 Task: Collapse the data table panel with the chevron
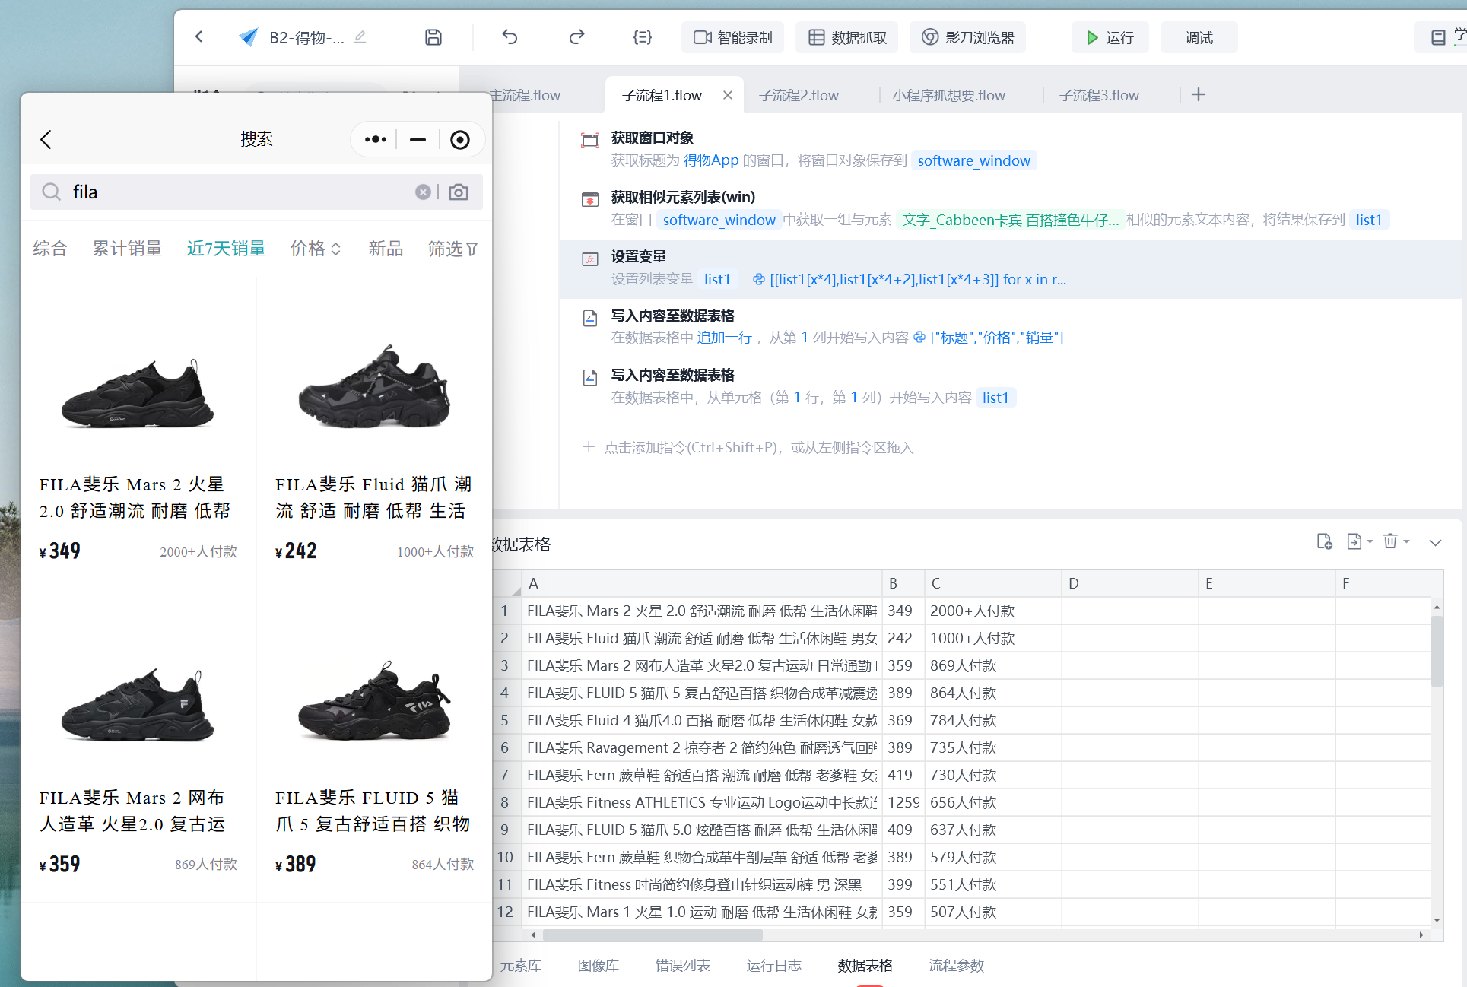pyautogui.click(x=1435, y=542)
